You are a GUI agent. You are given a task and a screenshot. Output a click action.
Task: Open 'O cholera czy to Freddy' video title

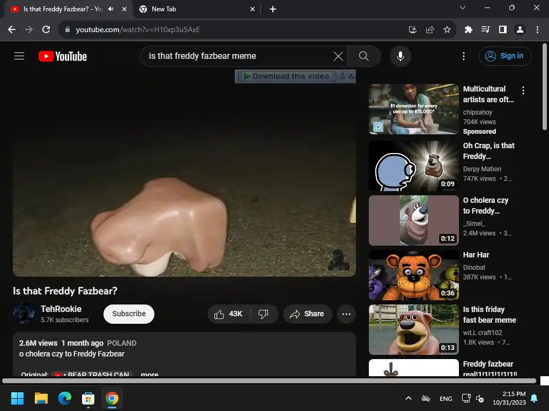point(485,205)
